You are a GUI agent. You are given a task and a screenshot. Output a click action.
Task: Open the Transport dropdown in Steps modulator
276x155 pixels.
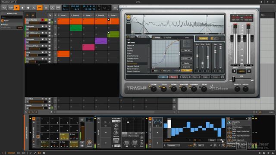tap(173, 146)
